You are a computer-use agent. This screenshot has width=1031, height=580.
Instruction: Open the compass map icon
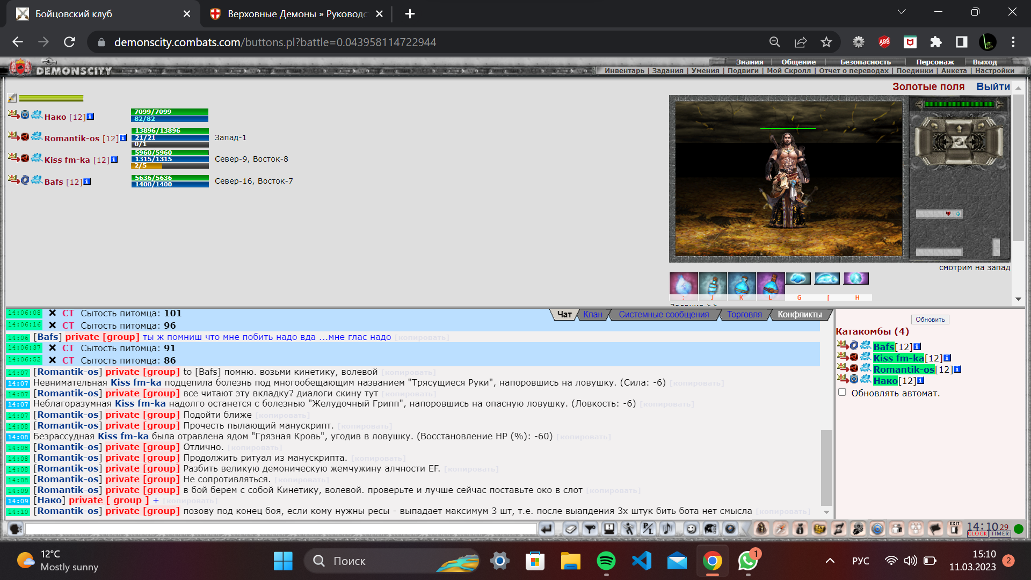click(x=781, y=529)
